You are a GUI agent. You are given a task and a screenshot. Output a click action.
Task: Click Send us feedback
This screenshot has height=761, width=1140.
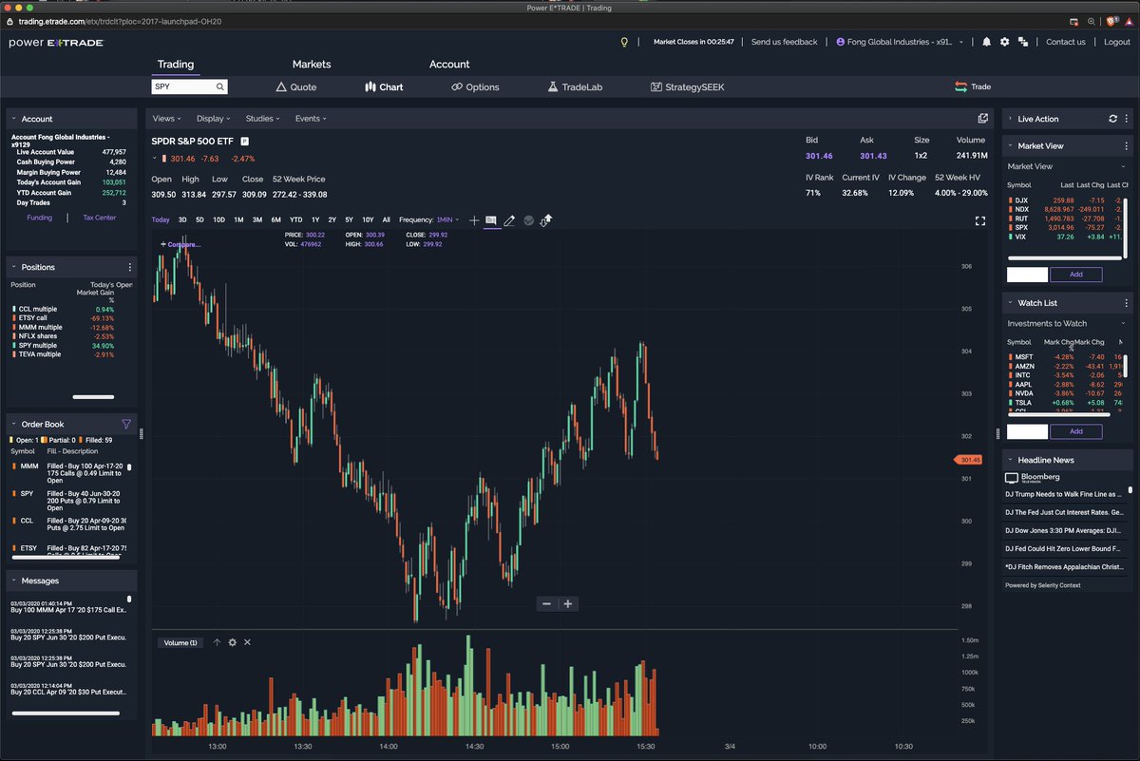[x=784, y=42]
